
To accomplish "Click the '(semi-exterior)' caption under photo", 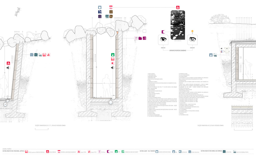I will [x=178, y=41].
